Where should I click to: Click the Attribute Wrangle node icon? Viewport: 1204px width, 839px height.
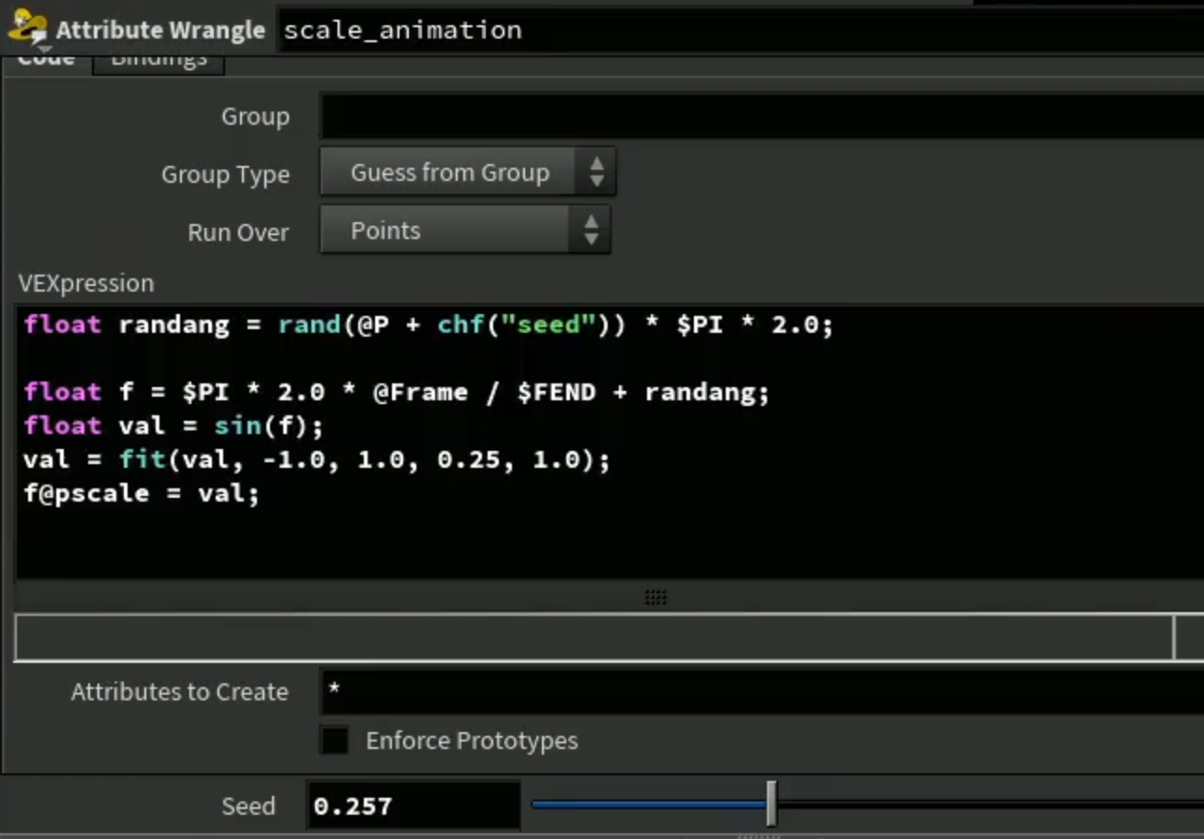[27, 29]
